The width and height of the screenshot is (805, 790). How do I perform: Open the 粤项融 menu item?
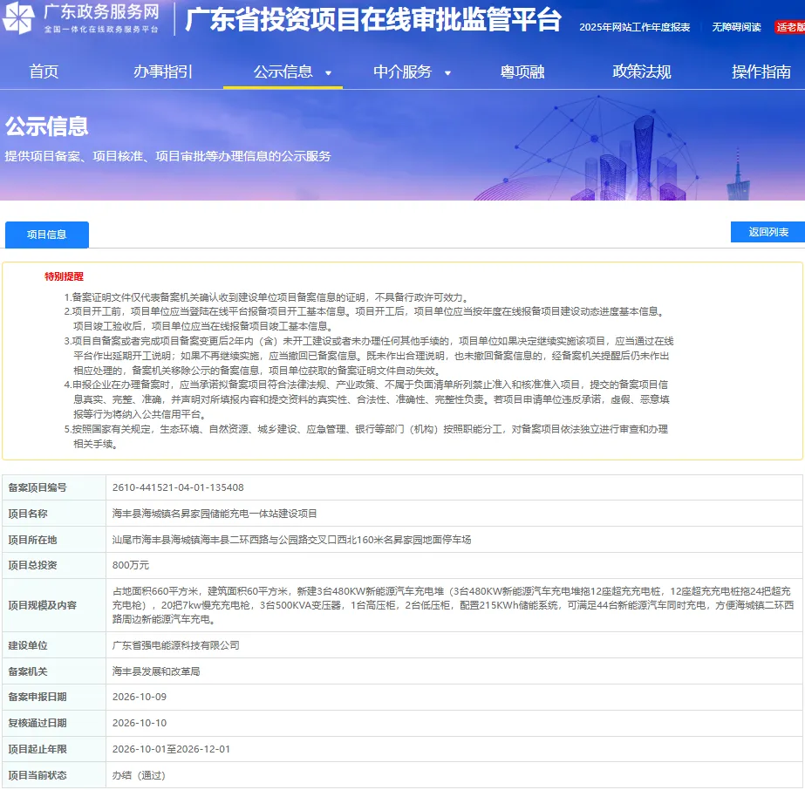[x=522, y=72]
